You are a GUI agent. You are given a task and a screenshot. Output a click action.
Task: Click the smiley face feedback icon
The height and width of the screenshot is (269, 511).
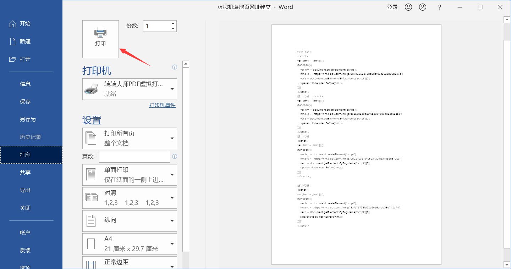(408, 7)
